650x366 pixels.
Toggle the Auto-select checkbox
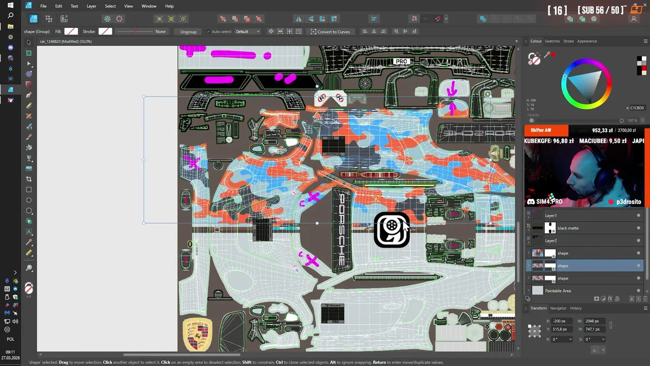point(208,32)
